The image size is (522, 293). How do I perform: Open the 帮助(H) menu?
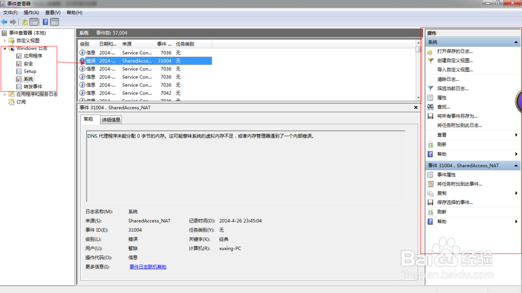point(74,13)
